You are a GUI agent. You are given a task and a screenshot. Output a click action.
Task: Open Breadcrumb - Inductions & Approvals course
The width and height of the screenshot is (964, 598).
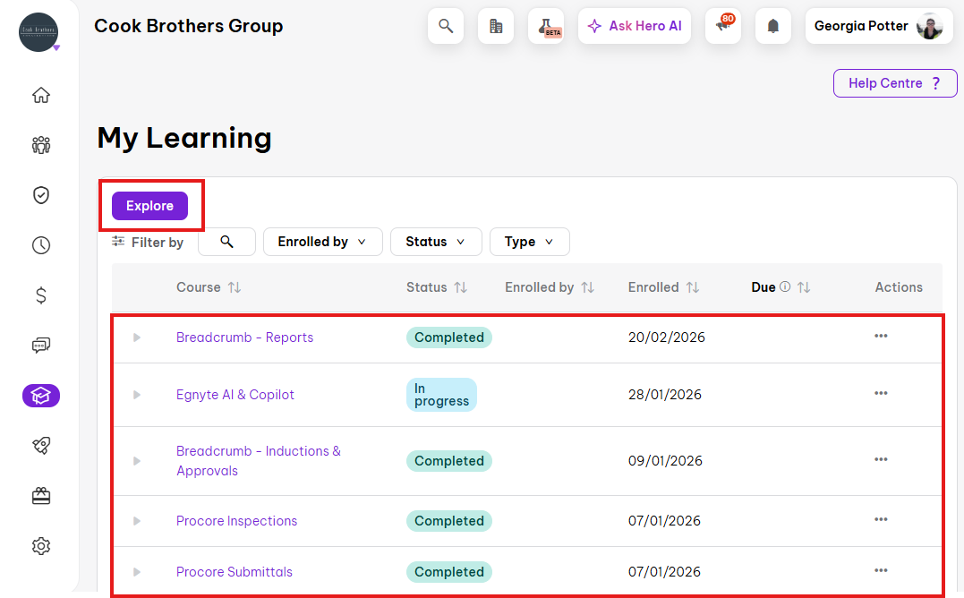click(x=258, y=461)
